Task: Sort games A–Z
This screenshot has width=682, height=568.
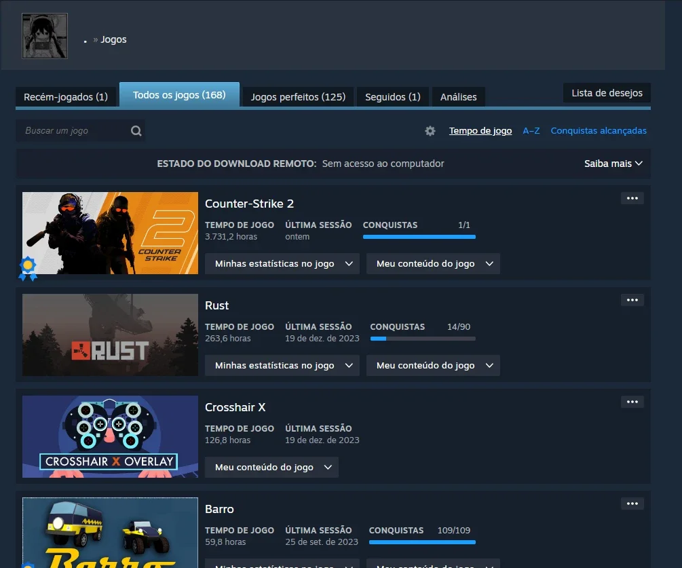Action: 531,131
